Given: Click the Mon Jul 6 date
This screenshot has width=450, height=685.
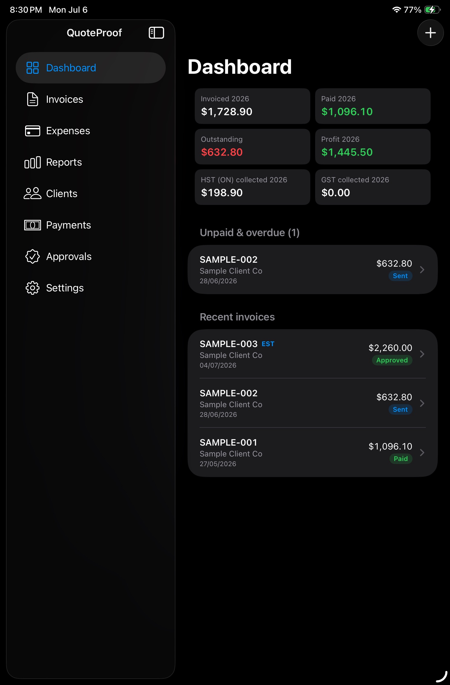Looking at the screenshot, I should click(x=68, y=10).
